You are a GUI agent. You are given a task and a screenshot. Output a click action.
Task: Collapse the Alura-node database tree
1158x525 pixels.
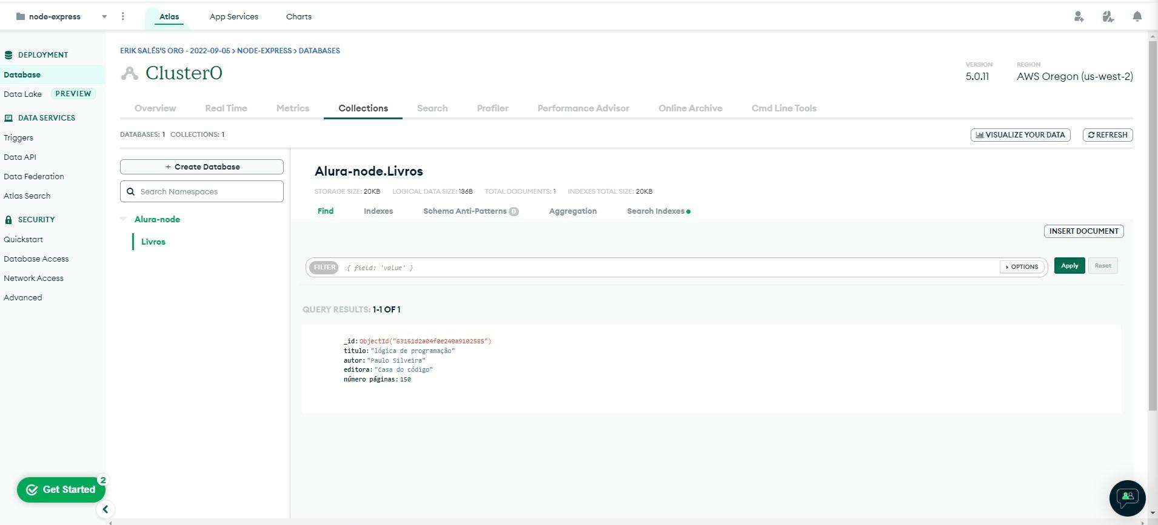click(124, 219)
